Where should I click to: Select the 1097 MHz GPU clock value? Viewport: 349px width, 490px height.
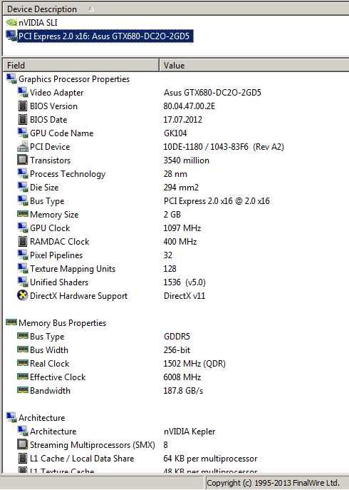pos(182,228)
